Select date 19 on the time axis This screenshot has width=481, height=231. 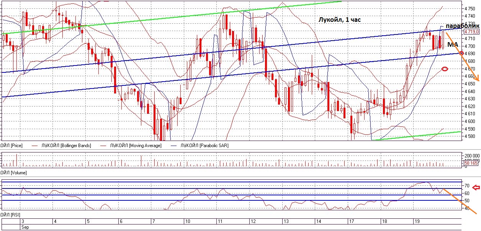pos(417,222)
